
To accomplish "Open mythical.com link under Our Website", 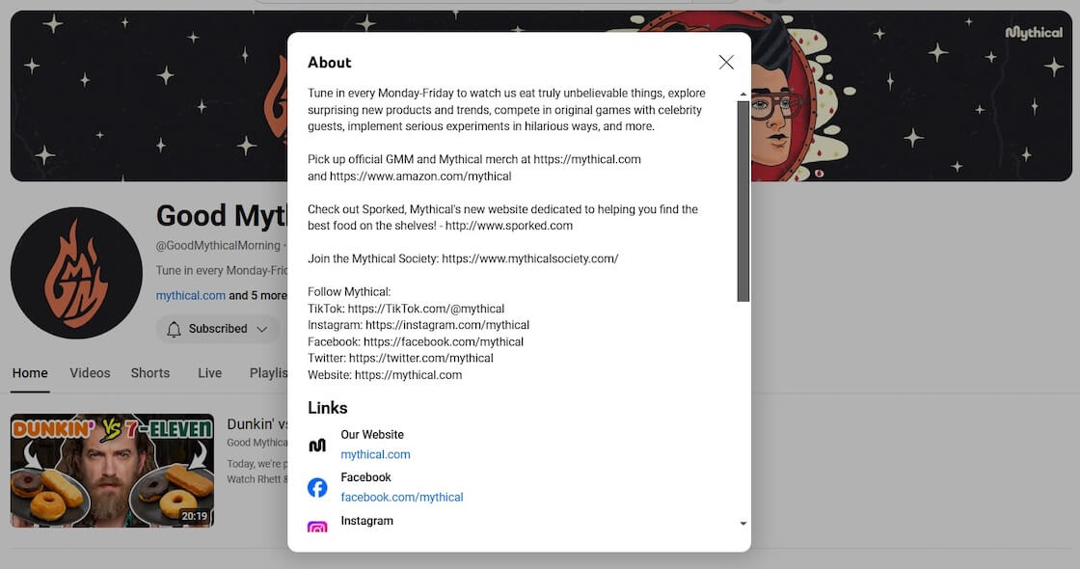I will 375,454.
